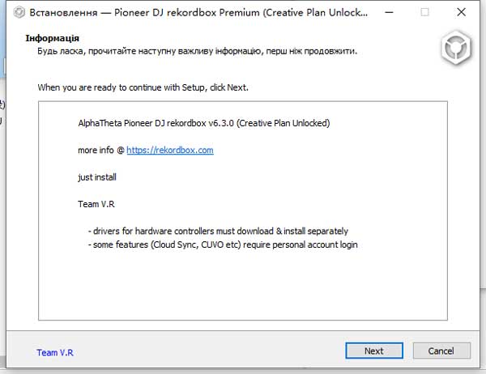The width and height of the screenshot is (486, 374).
Task: Maximize the setup window
Action: point(424,14)
